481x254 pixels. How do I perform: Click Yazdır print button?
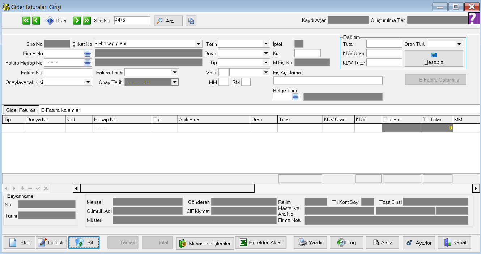point(311,243)
